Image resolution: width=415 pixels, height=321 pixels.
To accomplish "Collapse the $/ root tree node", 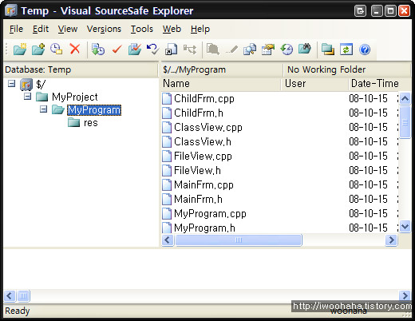I will [11, 83].
